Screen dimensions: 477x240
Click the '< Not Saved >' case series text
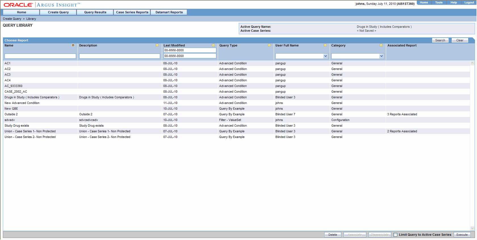pyautogui.click(x=367, y=31)
